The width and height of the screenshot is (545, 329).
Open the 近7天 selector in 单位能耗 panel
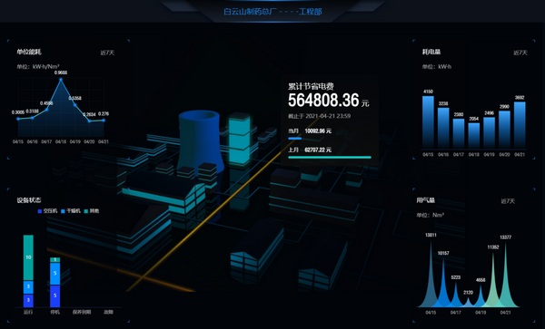point(107,53)
